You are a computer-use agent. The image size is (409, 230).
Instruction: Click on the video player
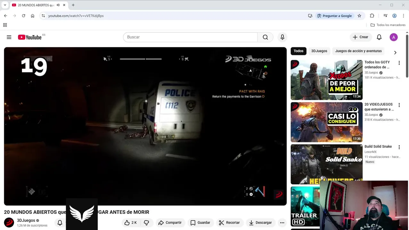pos(145,126)
